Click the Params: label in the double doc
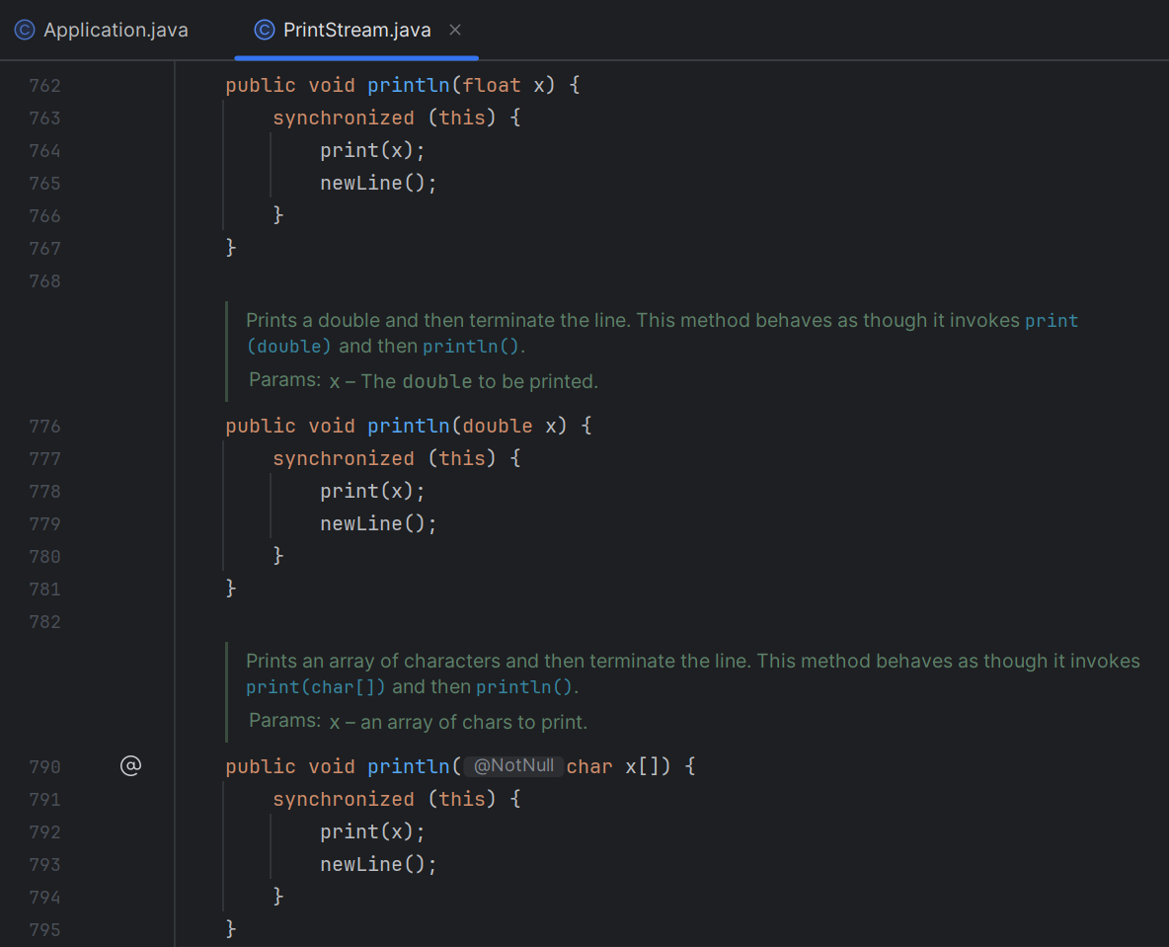 point(284,380)
